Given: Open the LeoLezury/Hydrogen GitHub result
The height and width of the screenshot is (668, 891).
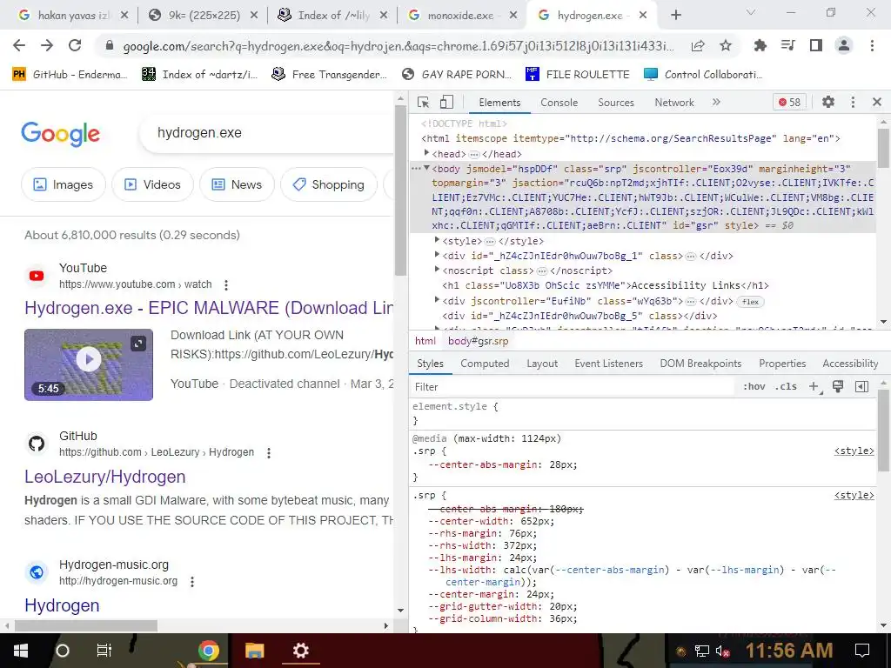Looking at the screenshot, I should click(x=105, y=477).
